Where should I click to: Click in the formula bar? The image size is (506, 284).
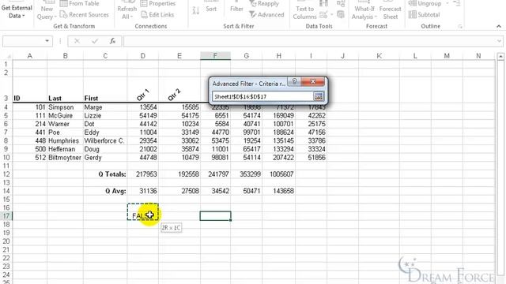coord(309,41)
